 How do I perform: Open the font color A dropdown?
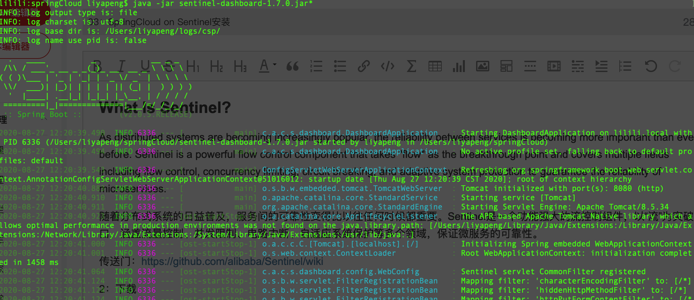click(x=267, y=66)
